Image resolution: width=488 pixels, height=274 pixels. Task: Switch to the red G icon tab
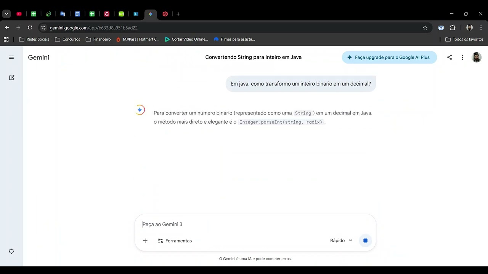pos(107,14)
